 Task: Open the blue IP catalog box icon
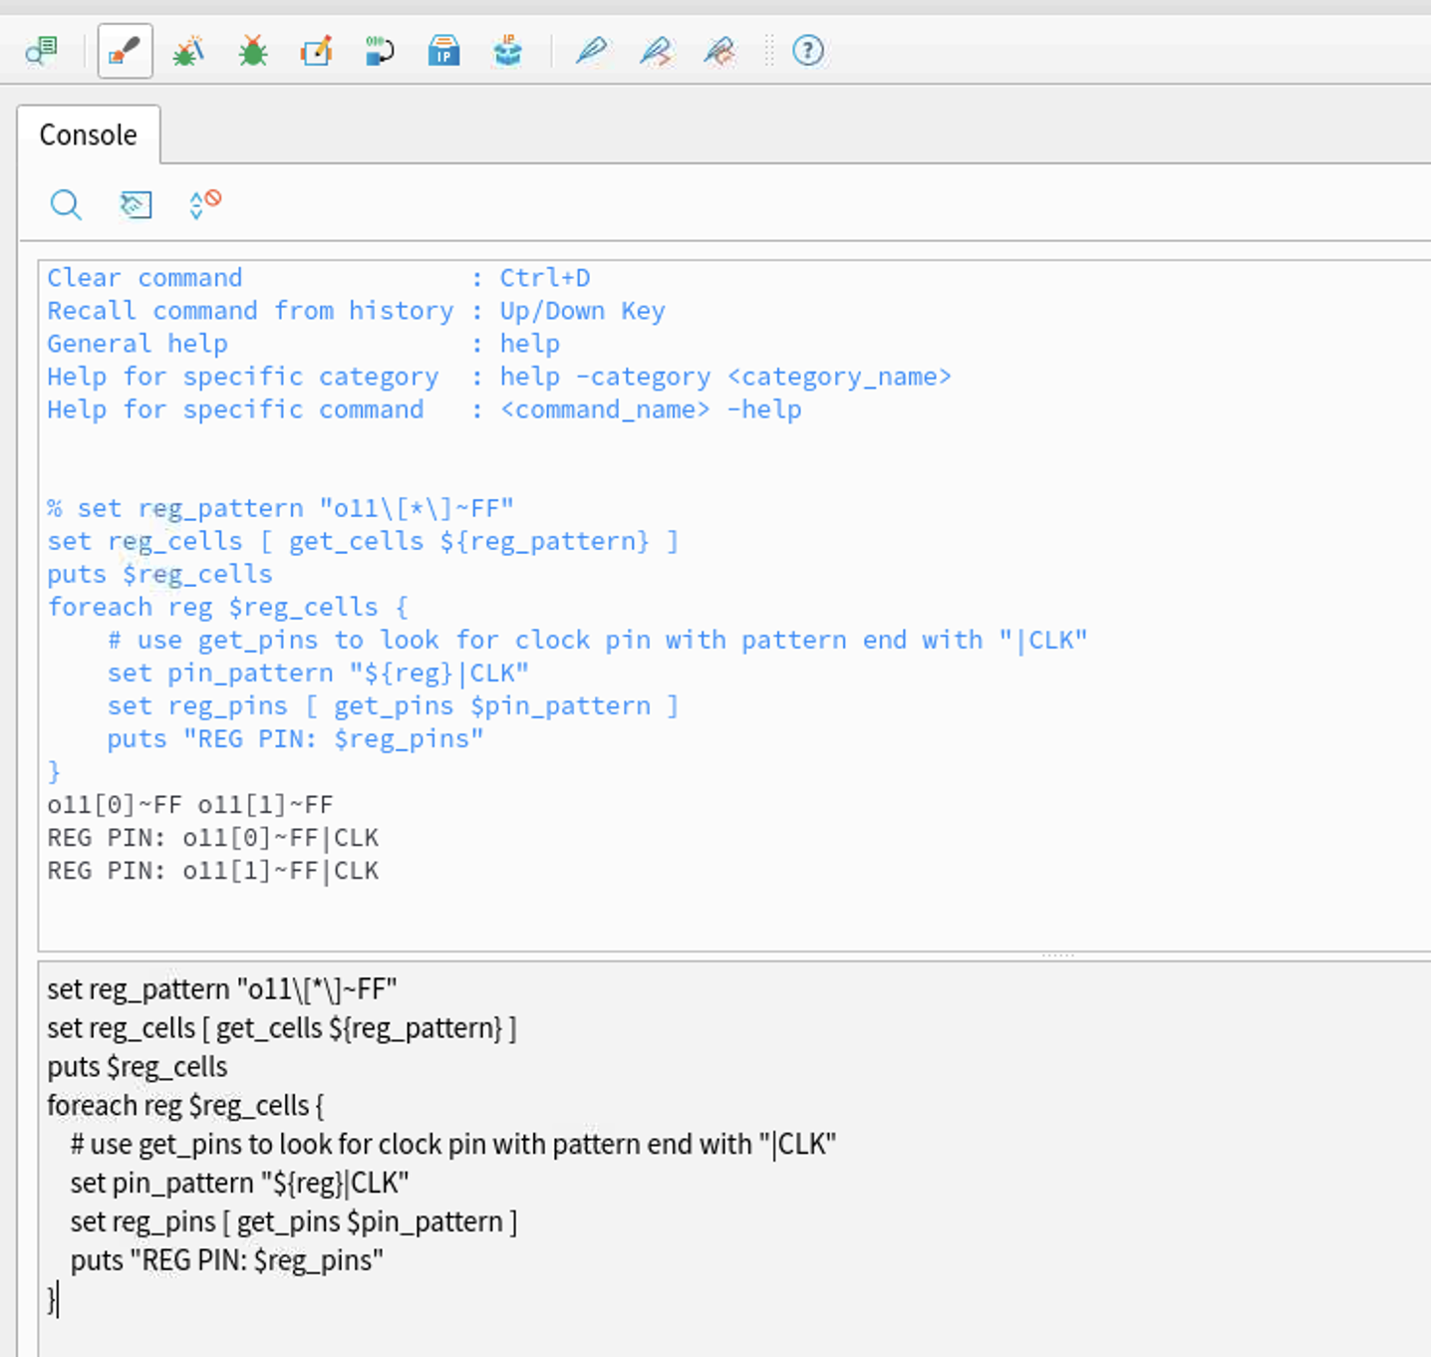[443, 51]
